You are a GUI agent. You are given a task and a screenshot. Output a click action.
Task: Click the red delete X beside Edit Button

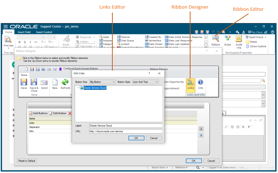pos(70,113)
